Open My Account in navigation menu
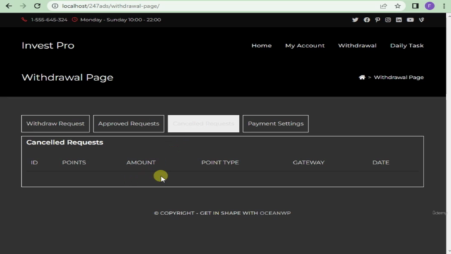 [305, 45]
